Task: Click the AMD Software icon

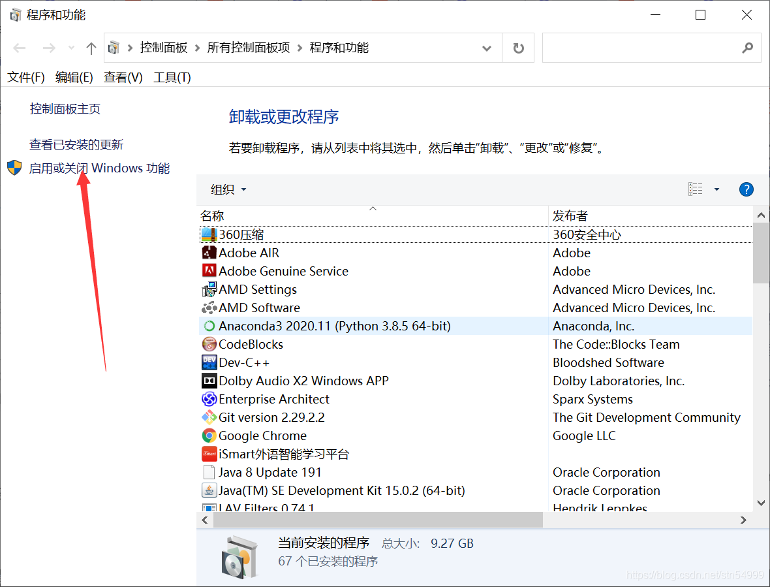Action: [209, 308]
